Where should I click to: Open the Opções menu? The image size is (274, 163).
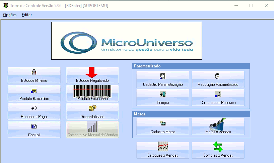click(x=10, y=15)
